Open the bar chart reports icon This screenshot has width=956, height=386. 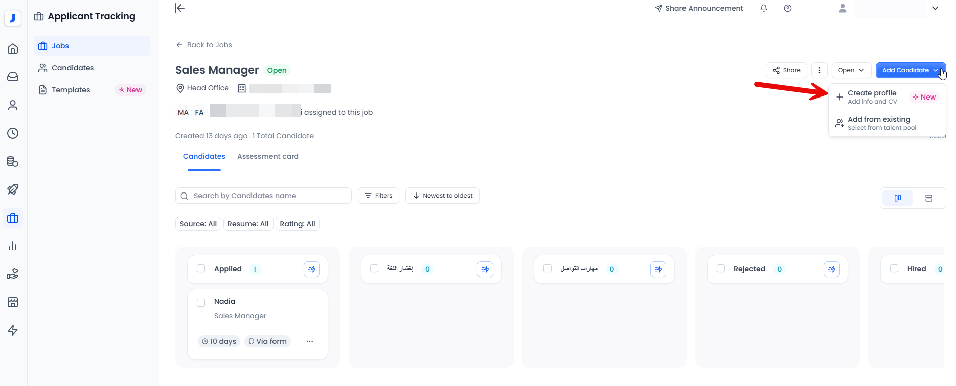tap(13, 246)
